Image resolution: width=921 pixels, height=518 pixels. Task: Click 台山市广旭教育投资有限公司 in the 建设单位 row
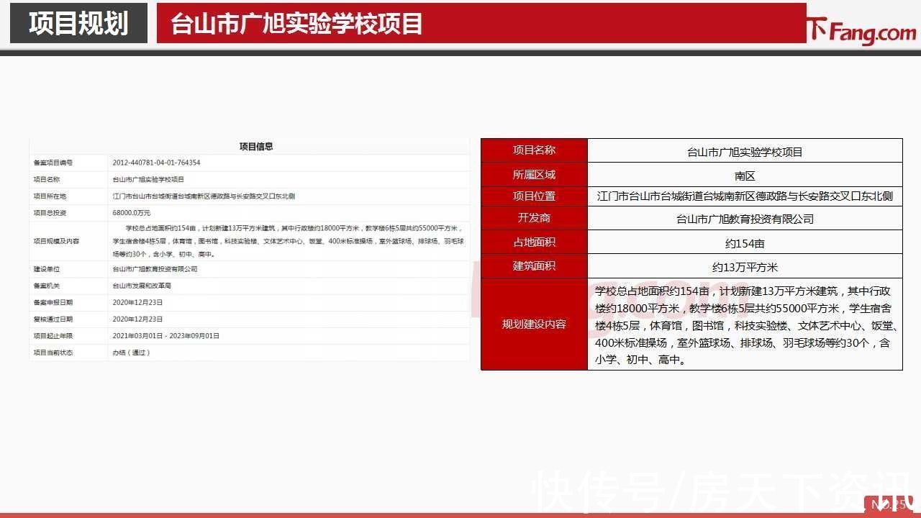pyautogui.click(x=155, y=269)
